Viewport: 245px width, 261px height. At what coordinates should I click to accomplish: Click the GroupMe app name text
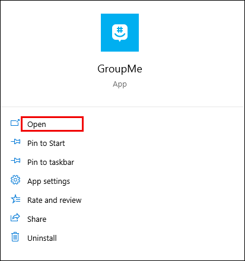pos(120,69)
